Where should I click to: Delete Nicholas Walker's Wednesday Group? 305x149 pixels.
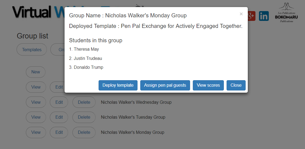click(84, 102)
